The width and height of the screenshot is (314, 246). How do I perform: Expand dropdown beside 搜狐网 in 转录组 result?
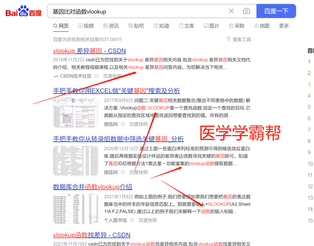(x=123, y=172)
